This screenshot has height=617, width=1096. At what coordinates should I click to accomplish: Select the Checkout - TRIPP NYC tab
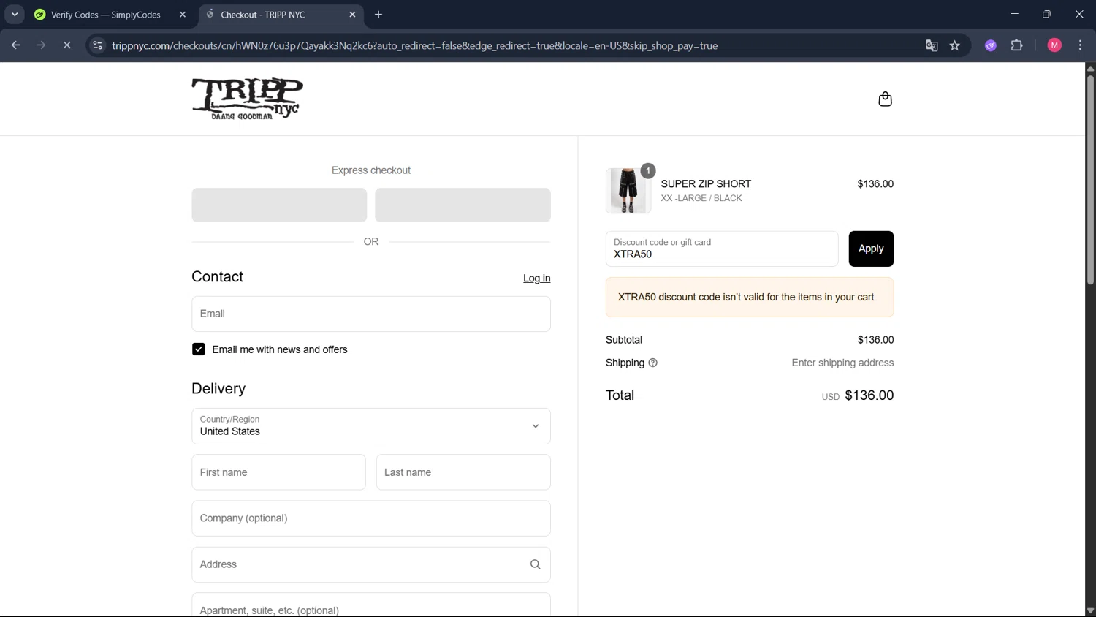[280, 15]
